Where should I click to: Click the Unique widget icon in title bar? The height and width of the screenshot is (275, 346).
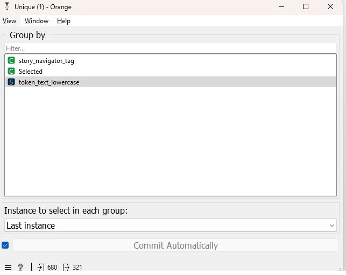pos(7,6)
